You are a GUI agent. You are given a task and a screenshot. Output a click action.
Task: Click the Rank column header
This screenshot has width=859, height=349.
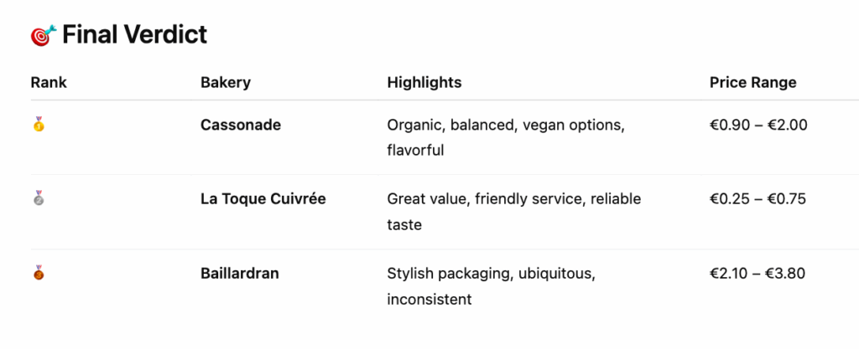(x=49, y=83)
